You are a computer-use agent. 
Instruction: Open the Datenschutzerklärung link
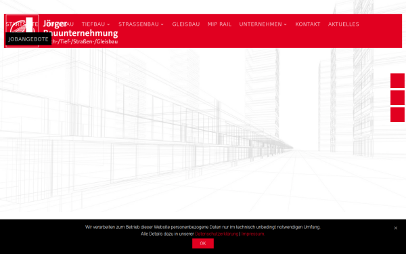pyautogui.click(x=217, y=234)
